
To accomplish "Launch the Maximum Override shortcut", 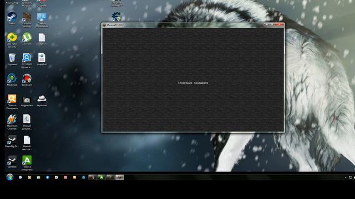I will [12, 122].
